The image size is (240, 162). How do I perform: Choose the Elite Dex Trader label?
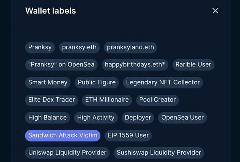pyautogui.click(x=52, y=100)
